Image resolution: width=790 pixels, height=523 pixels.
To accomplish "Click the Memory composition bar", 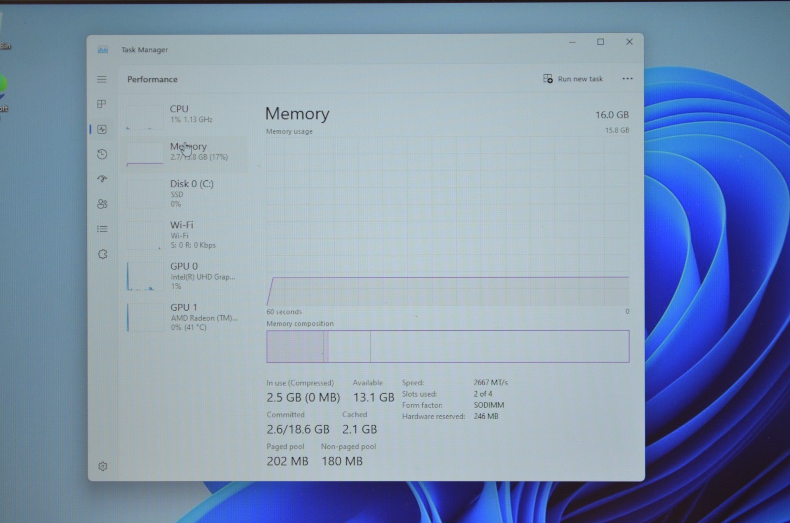I will (x=448, y=346).
